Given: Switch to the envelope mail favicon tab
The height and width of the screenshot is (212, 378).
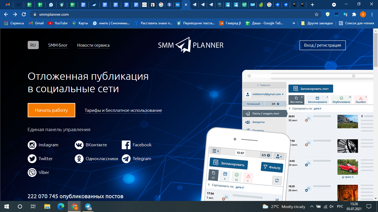Looking at the screenshot, I should pyautogui.click(x=253, y=5).
